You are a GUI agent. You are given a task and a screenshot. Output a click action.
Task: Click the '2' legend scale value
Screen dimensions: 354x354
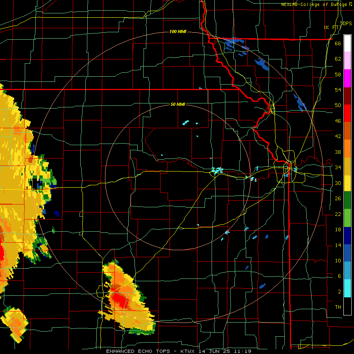(x=339, y=292)
